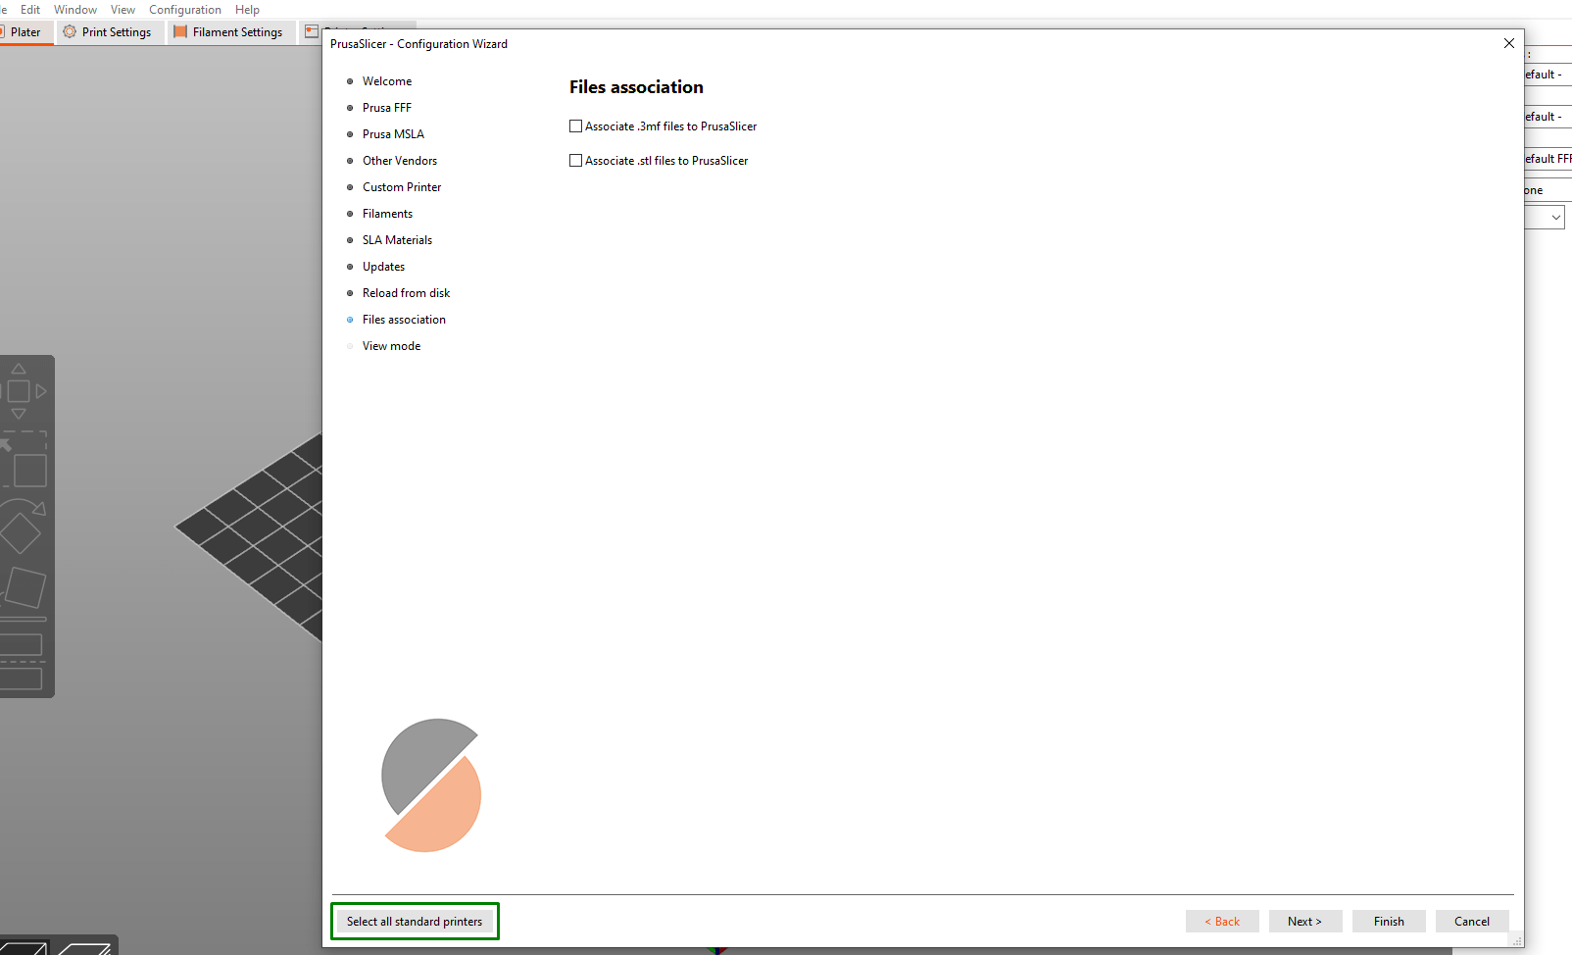The width and height of the screenshot is (1572, 955).
Task: Jump to the Prusa MSLA wizard page
Action: click(x=393, y=134)
